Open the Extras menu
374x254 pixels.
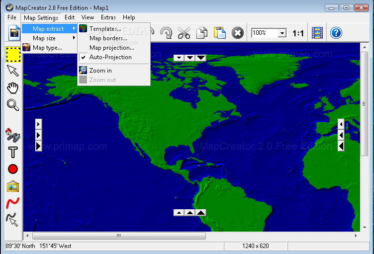108,17
